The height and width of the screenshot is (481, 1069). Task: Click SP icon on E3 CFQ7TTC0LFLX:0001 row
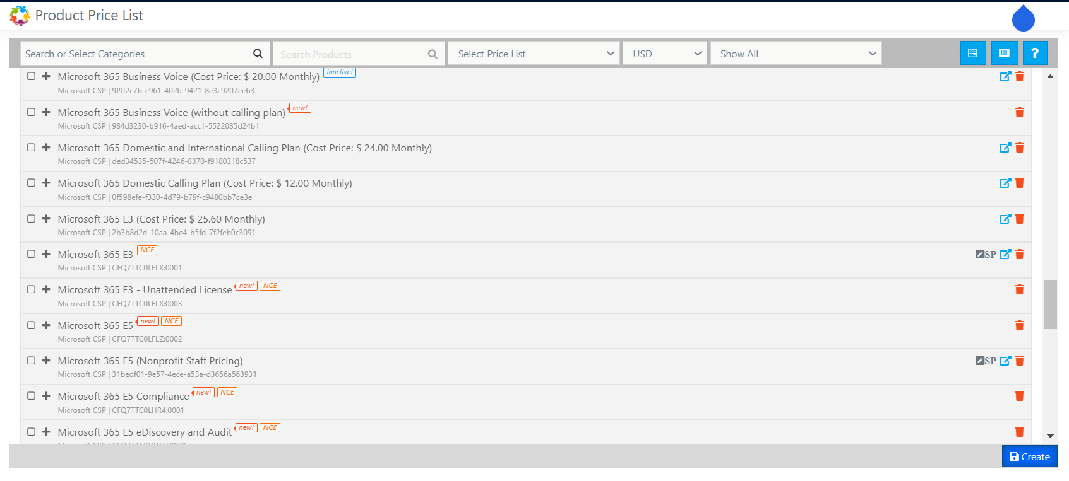(986, 254)
